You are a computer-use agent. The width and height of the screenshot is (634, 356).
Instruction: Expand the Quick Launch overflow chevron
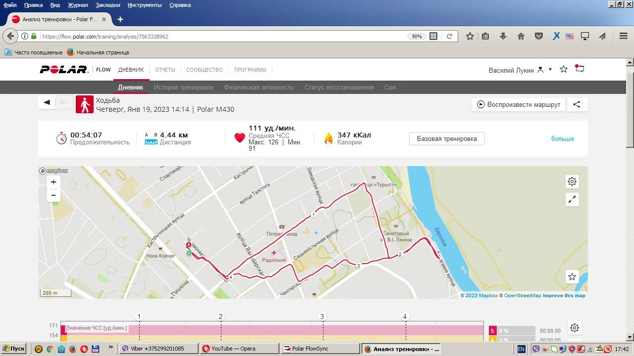(x=110, y=348)
